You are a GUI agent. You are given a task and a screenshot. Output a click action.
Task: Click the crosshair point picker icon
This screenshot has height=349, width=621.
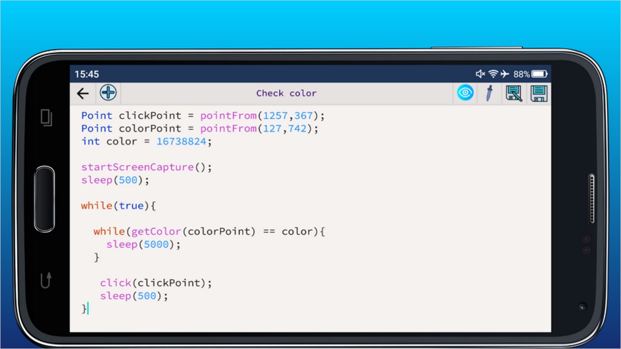tap(108, 93)
